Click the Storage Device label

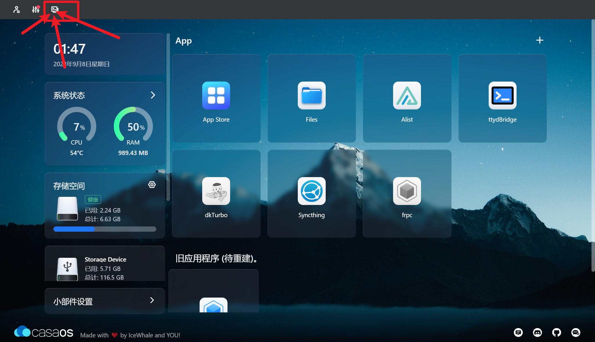[x=105, y=259]
